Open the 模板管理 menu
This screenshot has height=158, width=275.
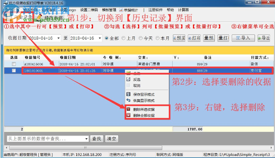click(109, 10)
